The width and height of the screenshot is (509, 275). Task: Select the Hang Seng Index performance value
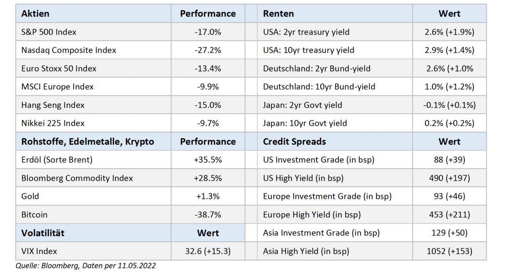pyautogui.click(x=208, y=105)
